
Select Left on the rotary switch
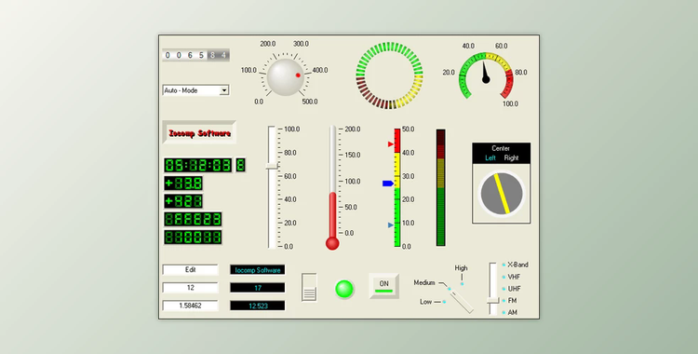click(x=490, y=157)
